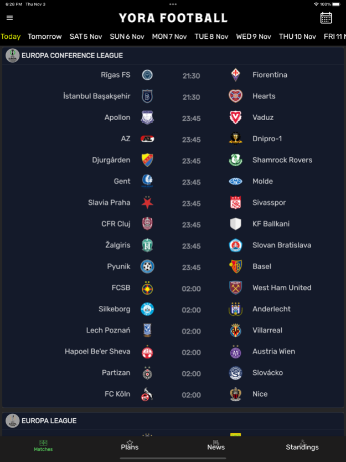Tap the Hearts club crest

pos(236,96)
